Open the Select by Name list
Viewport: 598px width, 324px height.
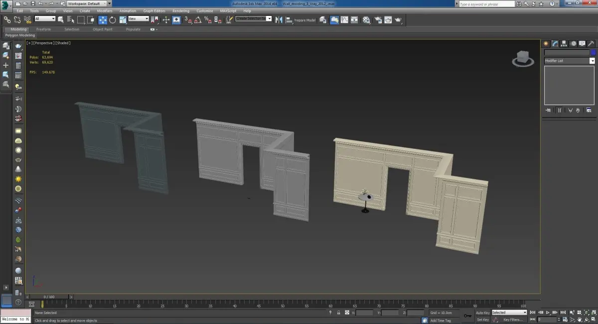(x=70, y=20)
